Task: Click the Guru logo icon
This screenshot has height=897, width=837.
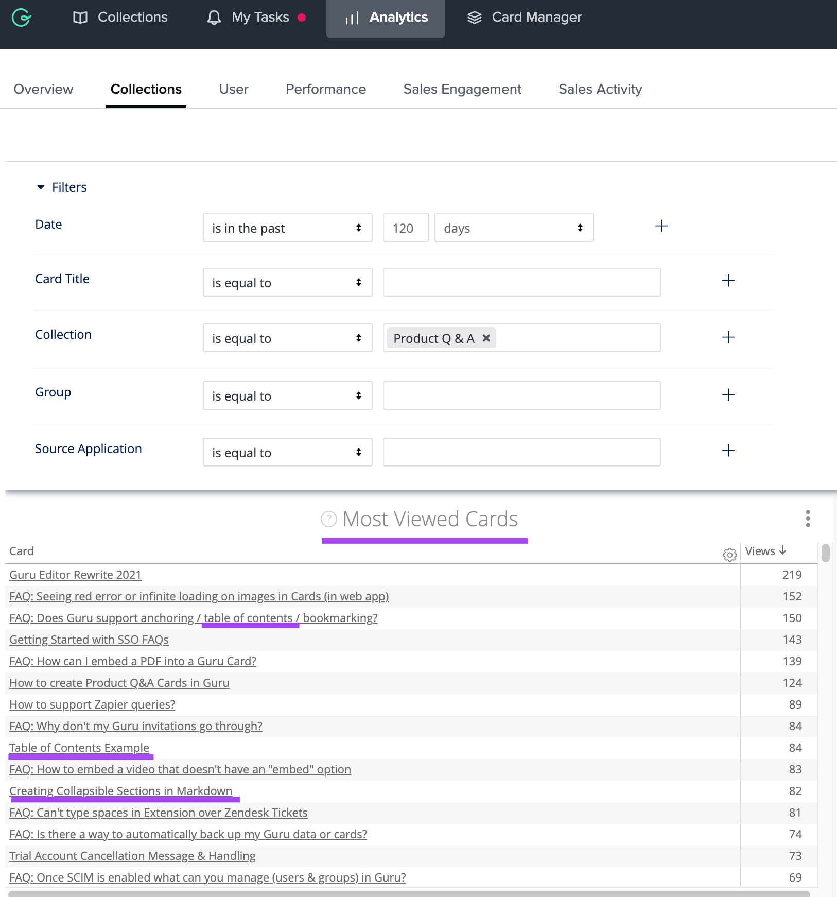Action: pos(22,18)
